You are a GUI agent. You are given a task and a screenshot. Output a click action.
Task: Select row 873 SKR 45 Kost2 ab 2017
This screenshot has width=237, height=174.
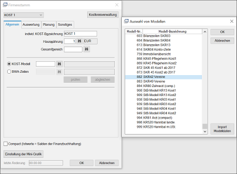(x=164, y=72)
